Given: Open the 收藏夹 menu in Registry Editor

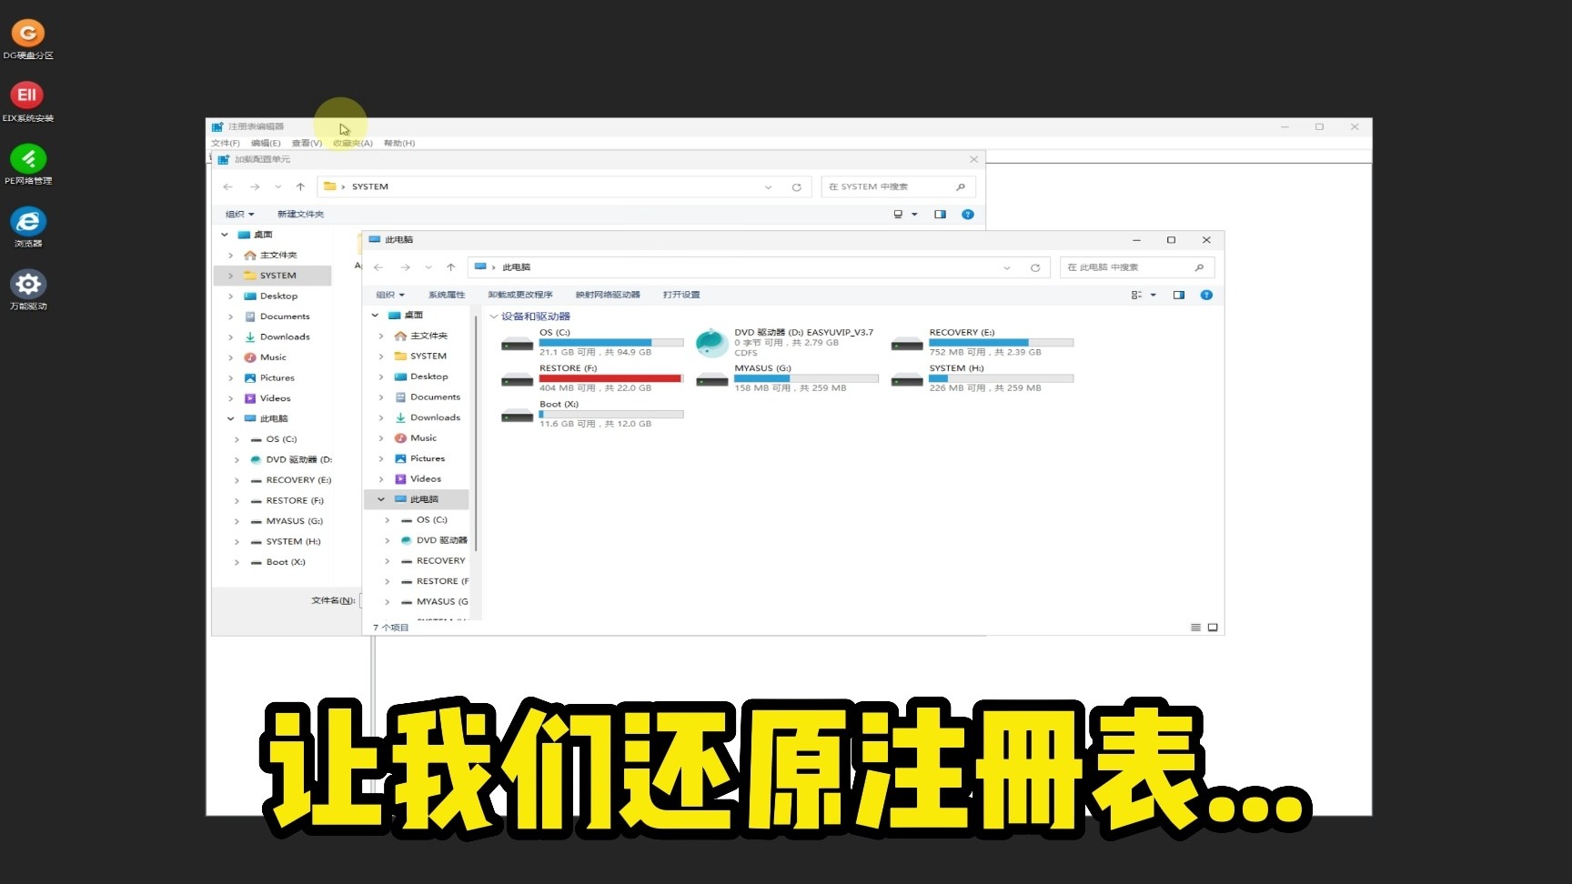Looking at the screenshot, I should click(352, 143).
